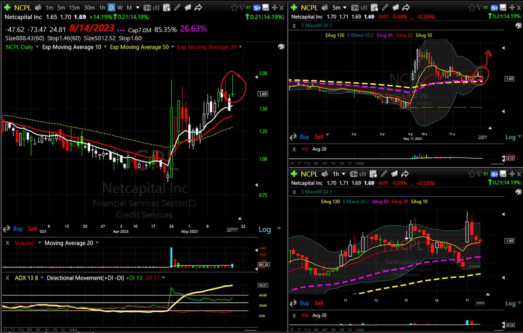Click Sell on the daily chart

click(x=32, y=229)
